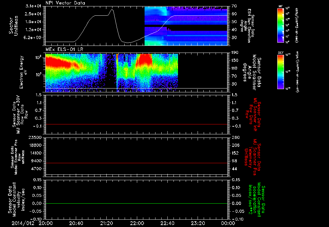Click the '206' telemetry tick label
The image size is (329, 227).
coord(235,145)
